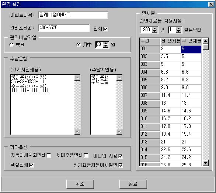
Task: Enable the 자동이체계좌인쇄 checkbox
Action: tap(49, 155)
